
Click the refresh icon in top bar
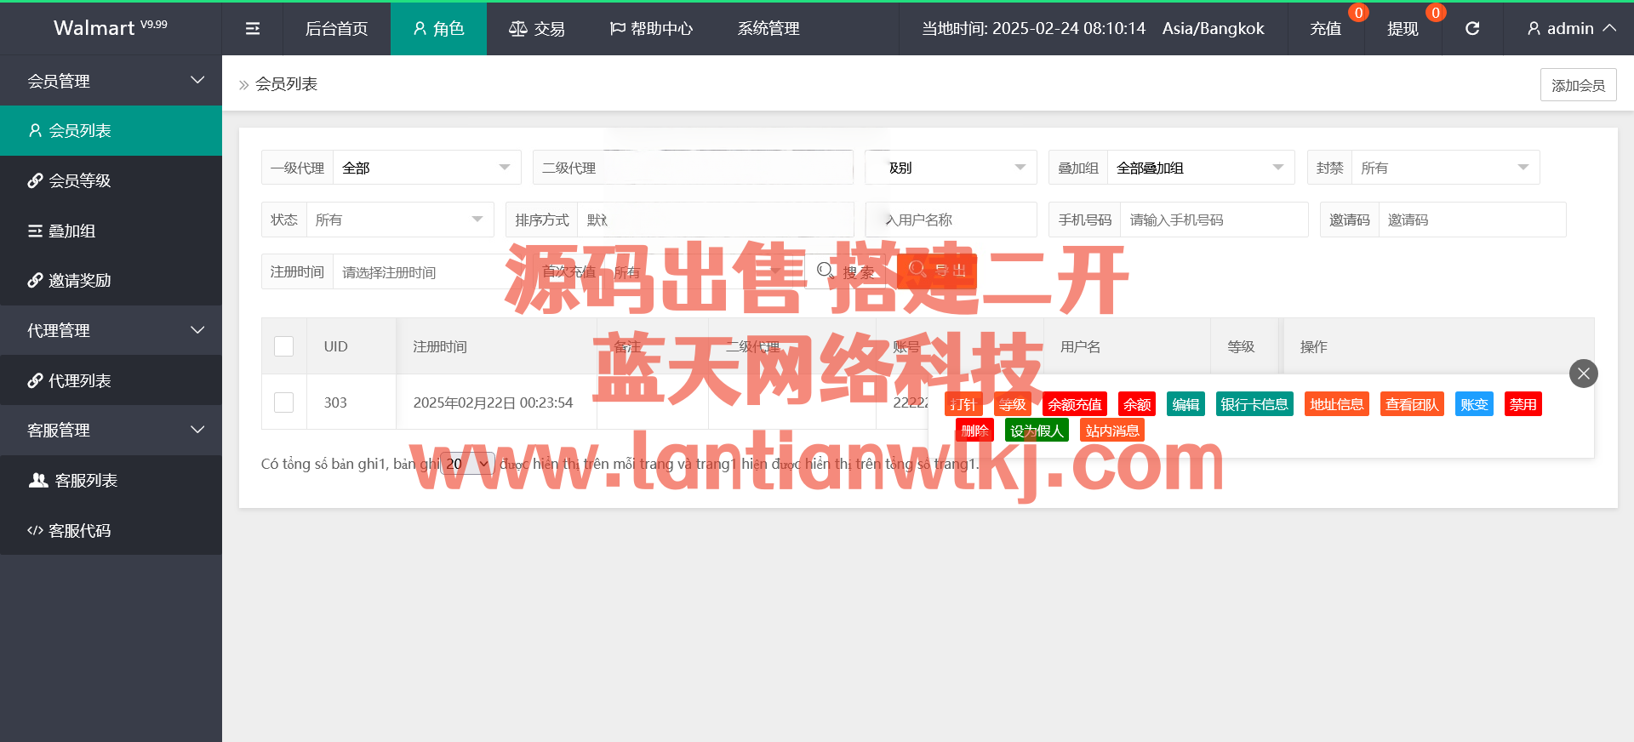click(x=1472, y=29)
